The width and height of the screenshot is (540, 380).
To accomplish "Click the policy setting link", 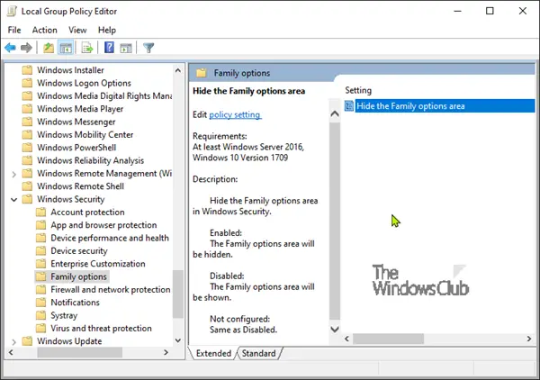I will (x=235, y=114).
